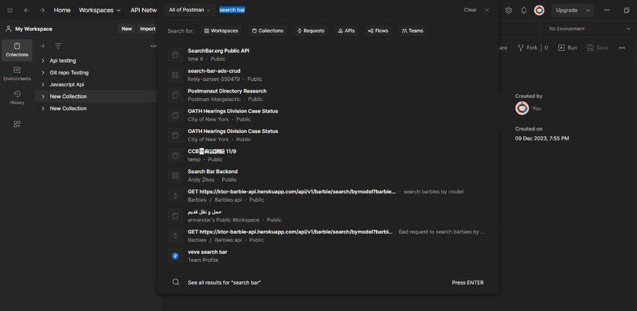The height and width of the screenshot is (311, 637).
Task: Close the search panel with X icon
Action: click(x=486, y=10)
